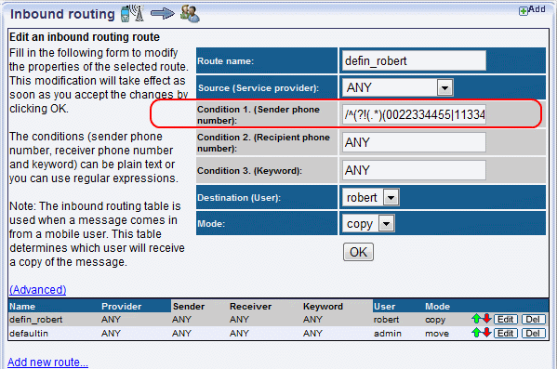Select defin_robert name in routes table
This screenshot has width=557, height=369.
[36, 320]
